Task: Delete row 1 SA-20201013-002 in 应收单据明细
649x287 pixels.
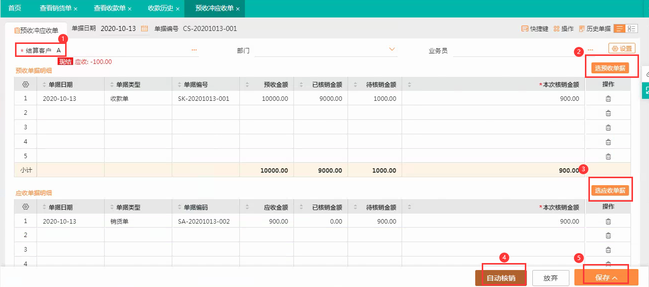Action: tap(608, 221)
